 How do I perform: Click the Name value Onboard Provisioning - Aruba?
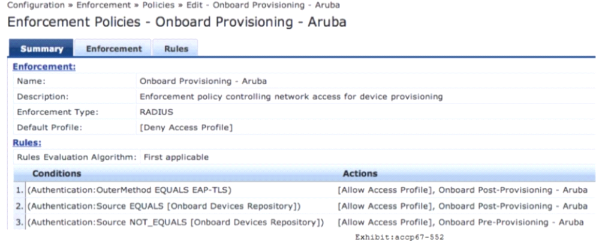click(x=203, y=81)
